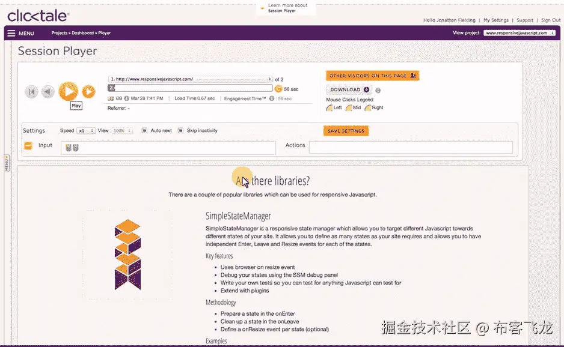This screenshot has width=564, height=347.
Task: Click 'Load Time:0.67 sec' text
Action: point(195,98)
